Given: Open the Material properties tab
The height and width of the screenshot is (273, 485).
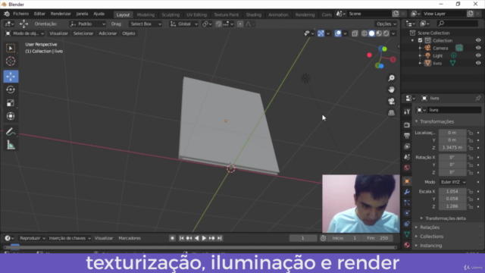Looking at the screenshot, I should pyautogui.click(x=407, y=245).
